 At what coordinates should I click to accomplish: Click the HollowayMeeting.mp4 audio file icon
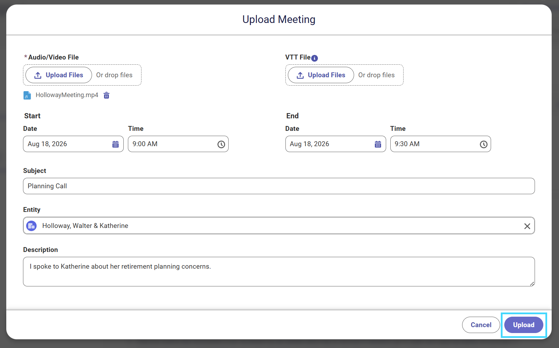(27, 95)
